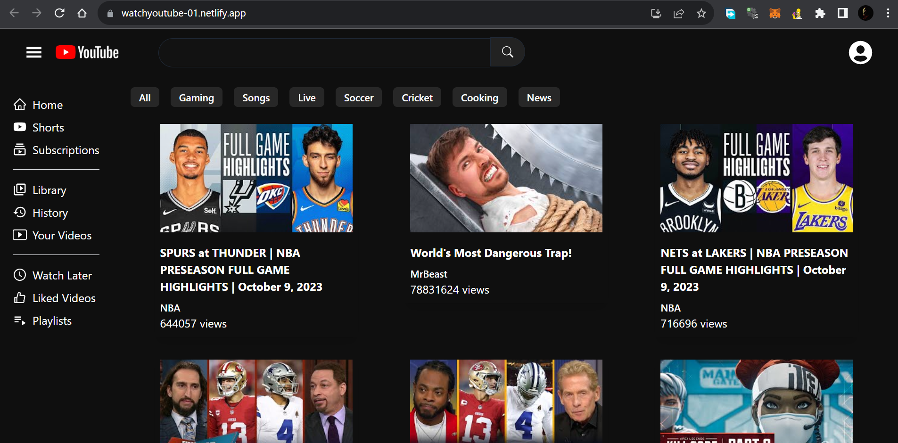The width and height of the screenshot is (898, 443).
Task: Open the hamburger menu icon
Action: (34, 52)
